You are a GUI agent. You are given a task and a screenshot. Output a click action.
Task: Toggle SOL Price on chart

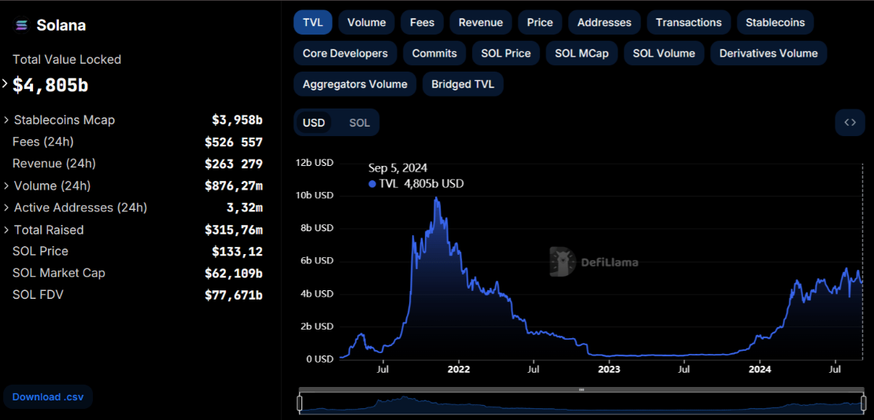506,53
